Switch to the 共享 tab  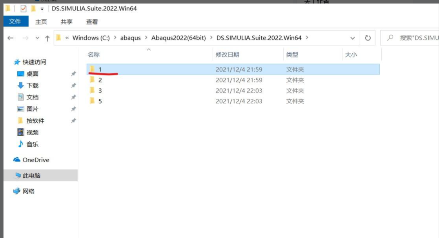click(67, 22)
